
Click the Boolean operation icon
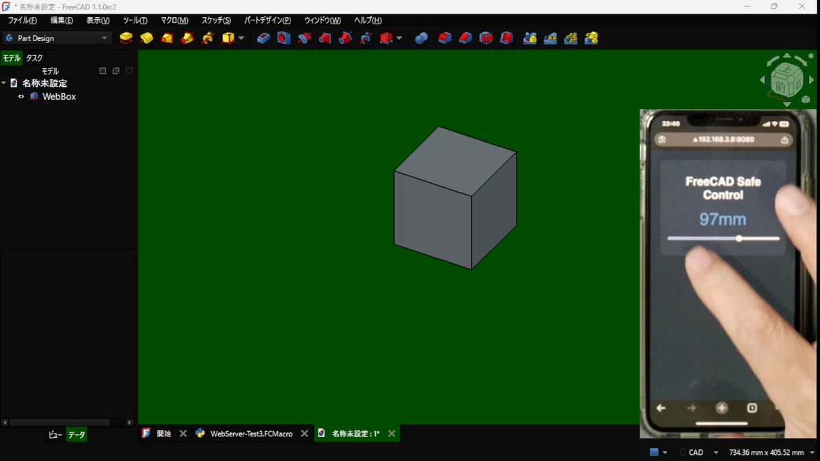click(x=422, y=38)
